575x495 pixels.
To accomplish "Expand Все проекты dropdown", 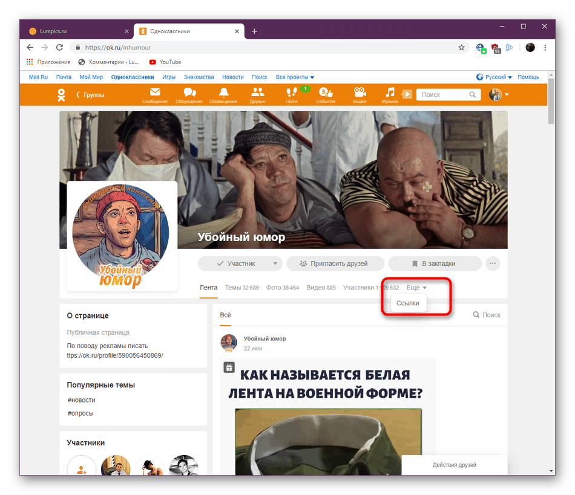I will coord(295,77).
